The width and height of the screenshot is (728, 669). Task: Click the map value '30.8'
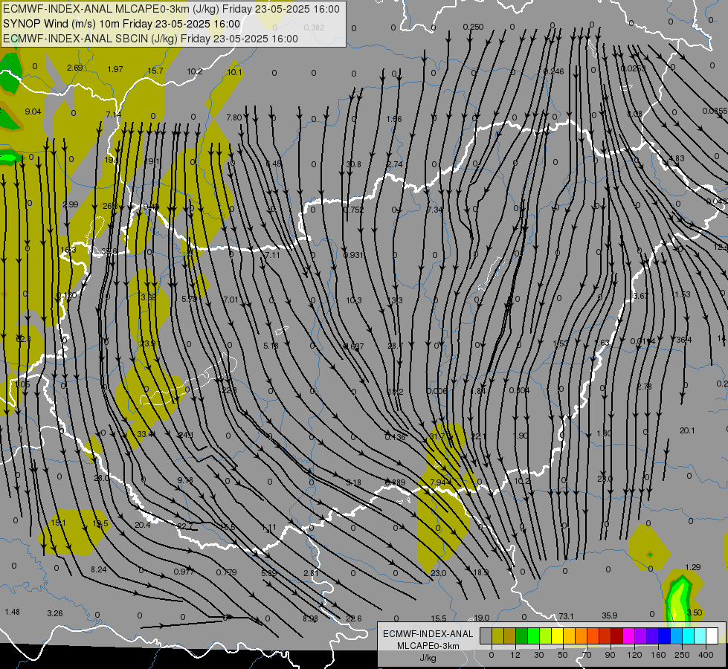tap(353, 164)
